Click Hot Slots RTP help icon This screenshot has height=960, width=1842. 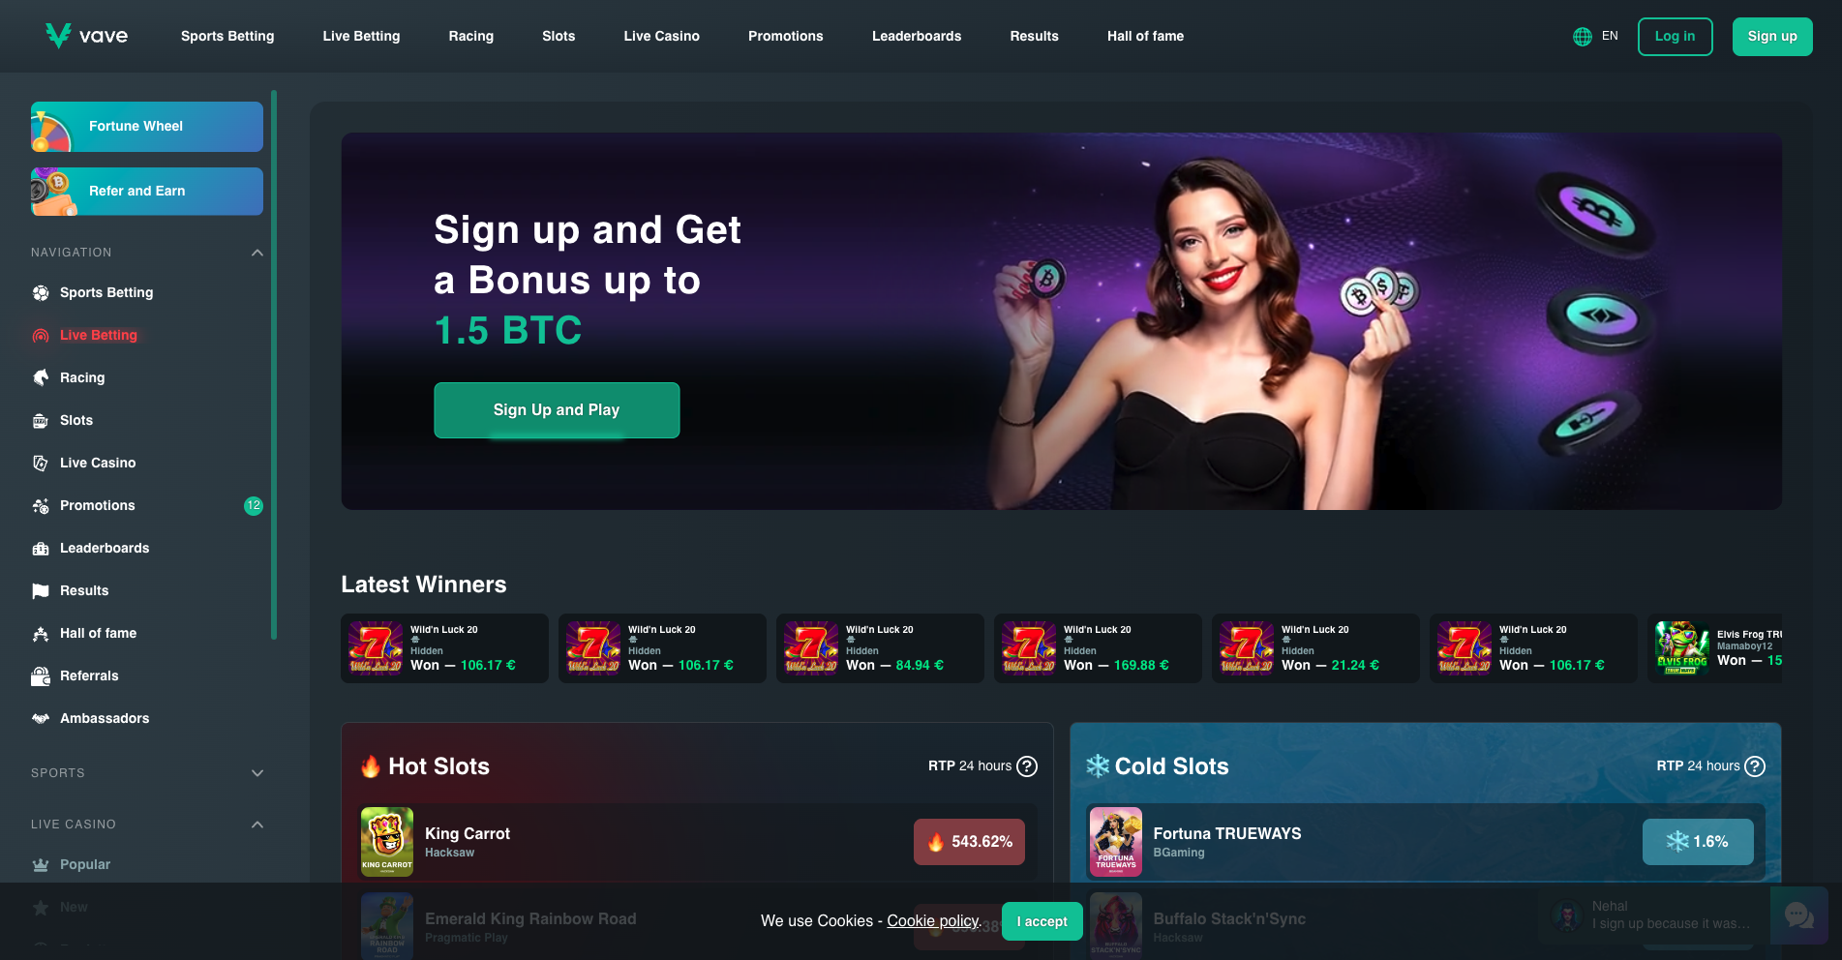point(1027,766)
